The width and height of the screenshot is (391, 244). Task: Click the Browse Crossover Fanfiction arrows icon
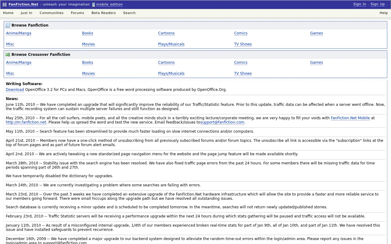click(8, 55)
